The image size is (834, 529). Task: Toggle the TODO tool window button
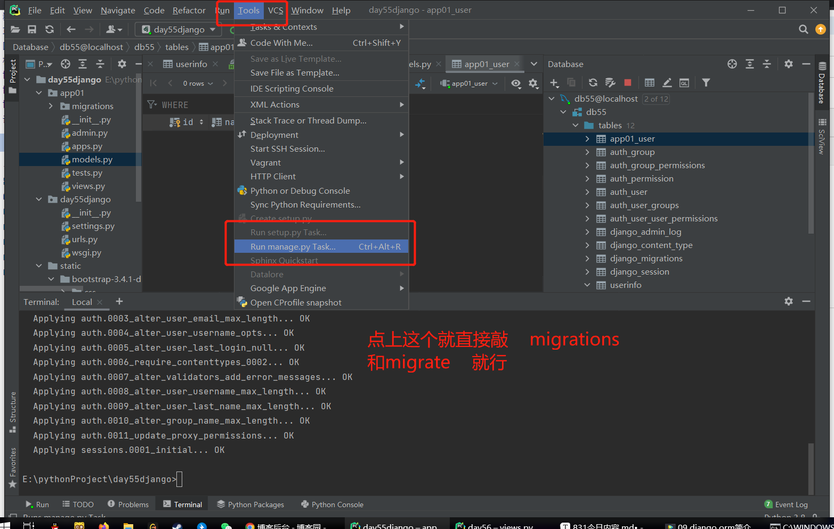coord(78,505)
